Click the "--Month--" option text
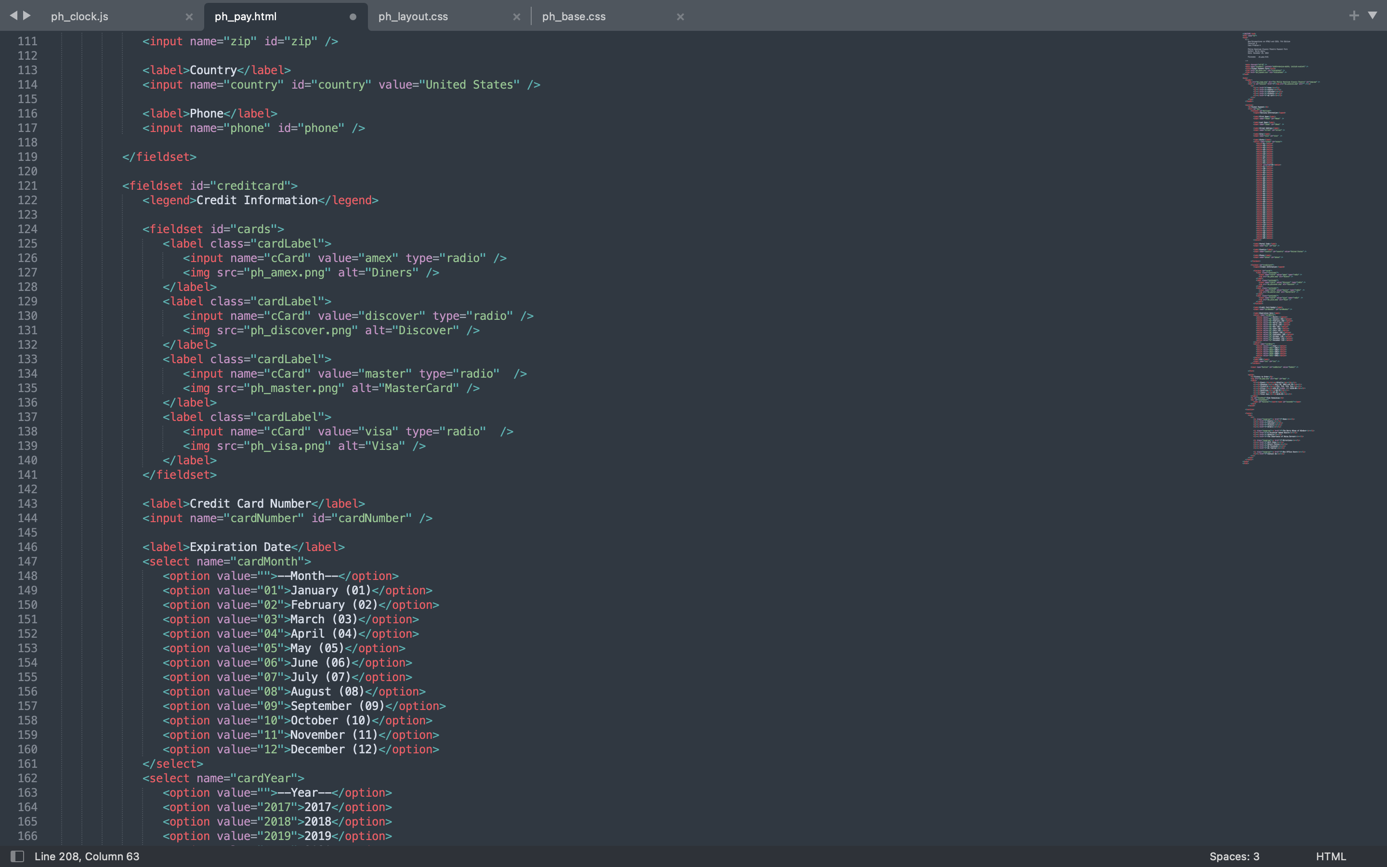The image size is (1387, 867). click(308, 576)
